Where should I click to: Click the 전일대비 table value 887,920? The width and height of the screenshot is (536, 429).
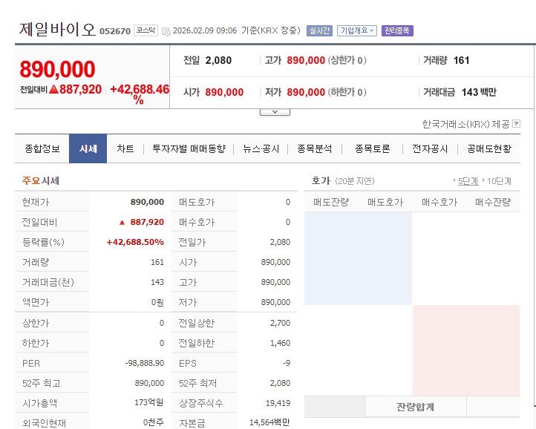[x=147, y=222]
